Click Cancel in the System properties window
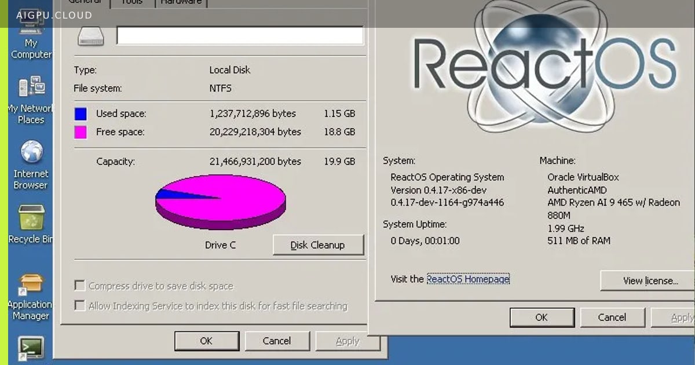Image resolution: width=695 pixels, height=365 pixels. click(612, 317)
